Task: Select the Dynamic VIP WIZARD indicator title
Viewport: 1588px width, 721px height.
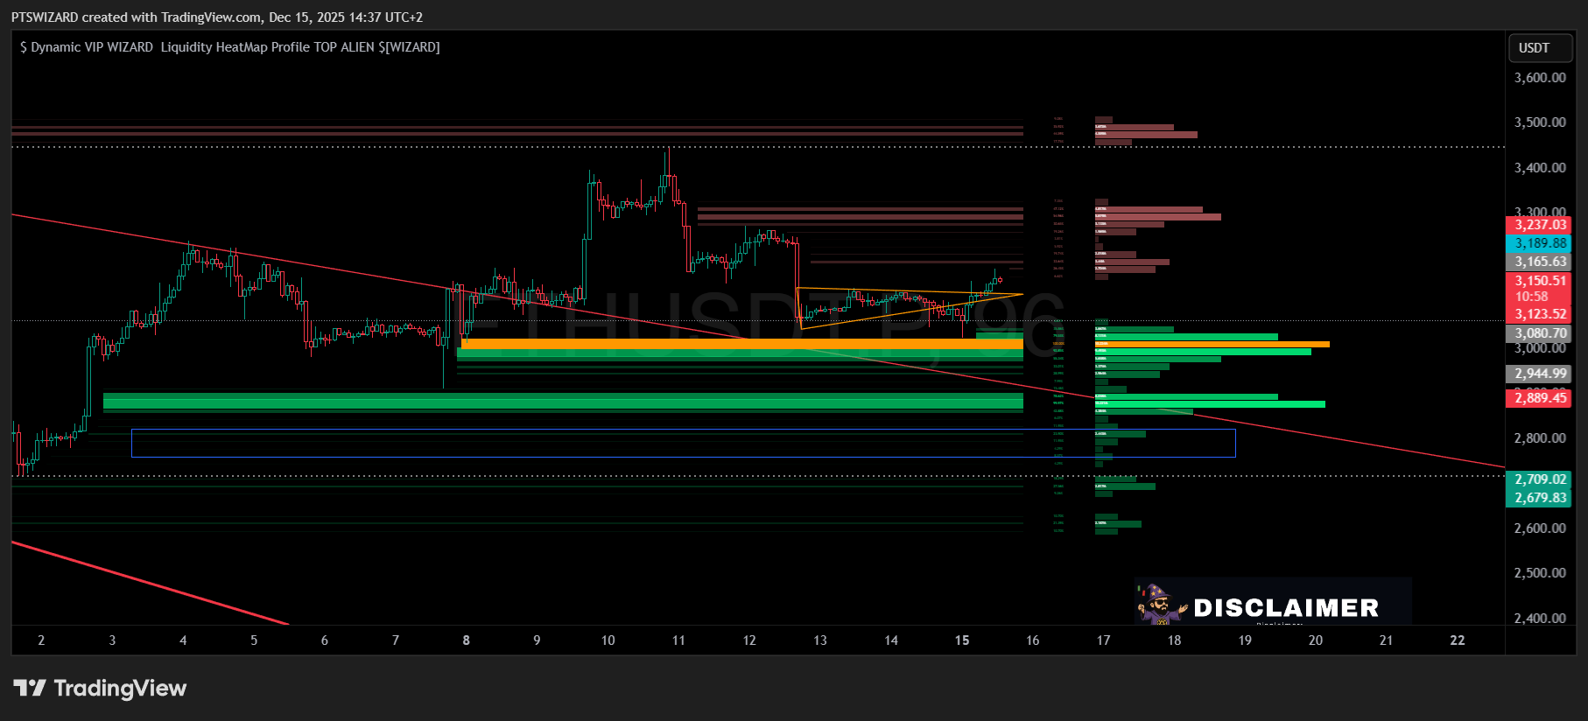Action: tap(230, 47)
